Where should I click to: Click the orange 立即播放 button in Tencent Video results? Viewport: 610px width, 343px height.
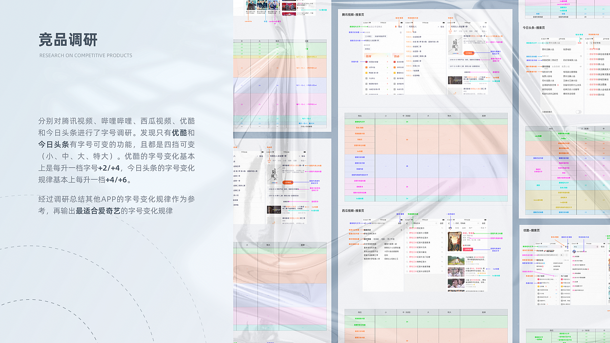point(469,53)
